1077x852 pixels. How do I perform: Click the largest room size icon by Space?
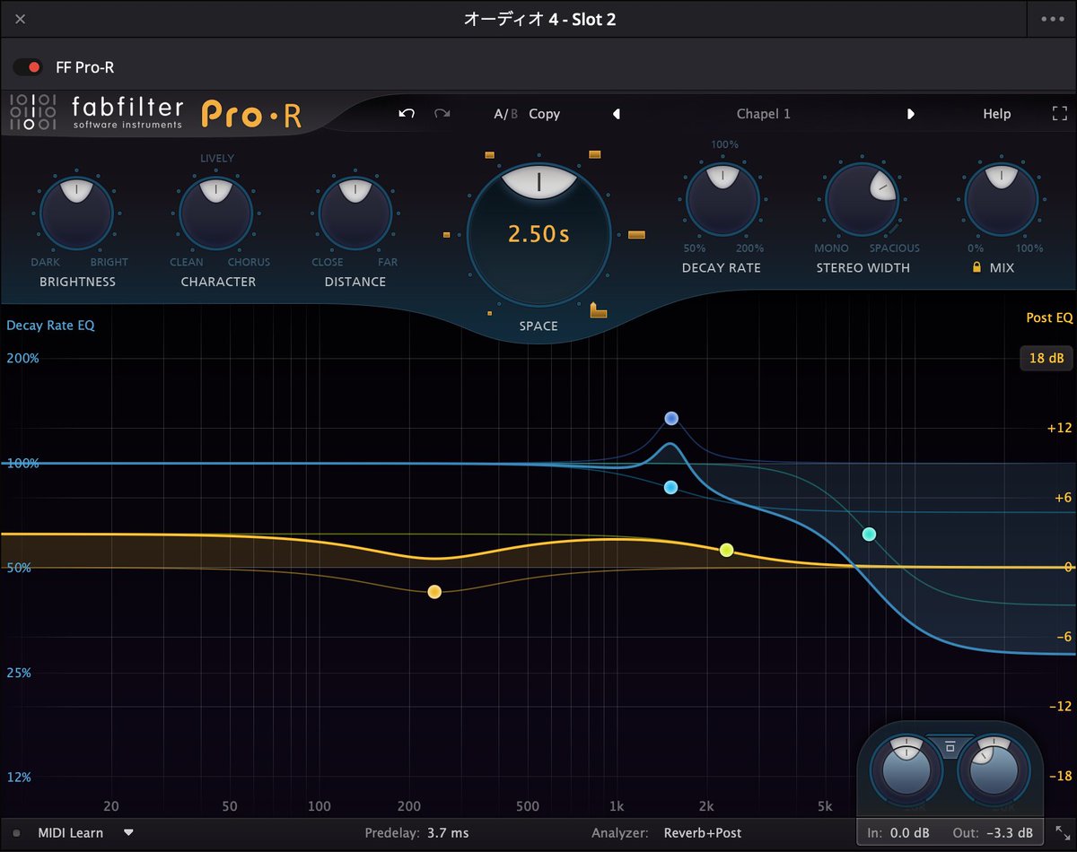636,234
